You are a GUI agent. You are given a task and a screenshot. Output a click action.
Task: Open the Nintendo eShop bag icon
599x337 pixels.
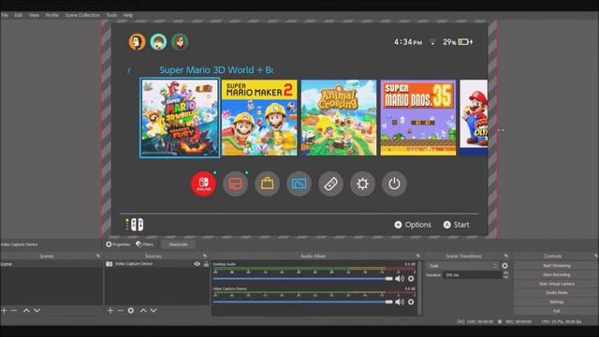click(267, 183)
